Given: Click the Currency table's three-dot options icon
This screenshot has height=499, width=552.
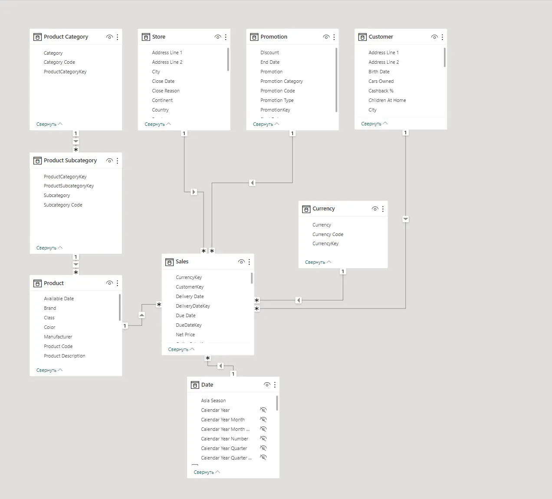Looking at the screenshot, I should tap(383, 209).
